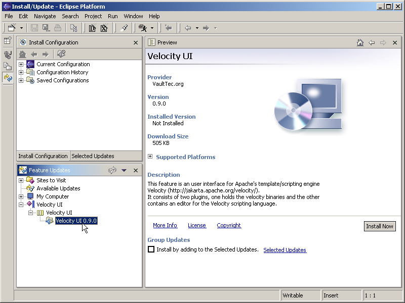Click refresh icon in Feature Updates header
The height and width of the screenshot is (303, 405).
[x=112, y=171]
